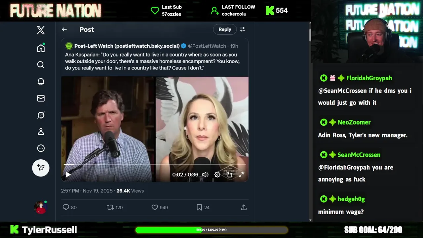Click the Reply button in post header
The width and height of the screenshot is (423, 238).
225,29
